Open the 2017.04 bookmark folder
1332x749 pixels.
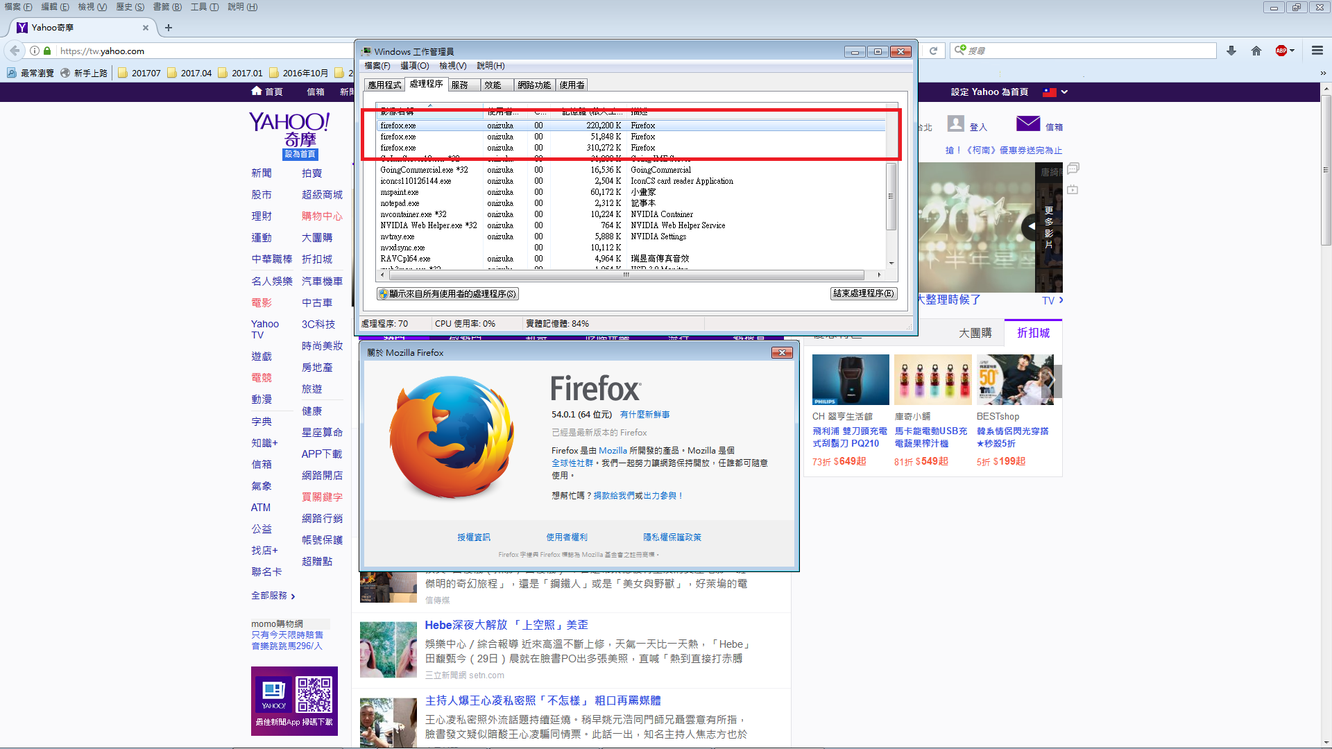click(189, 73)
